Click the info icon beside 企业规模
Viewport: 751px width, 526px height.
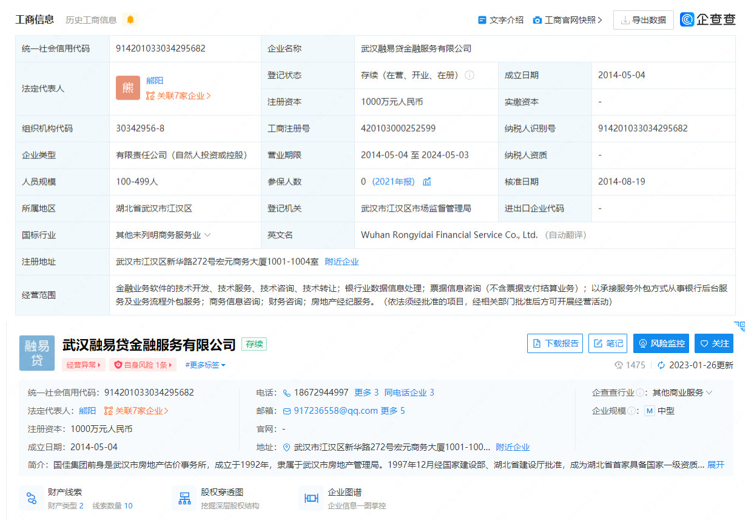coord(631,411)
